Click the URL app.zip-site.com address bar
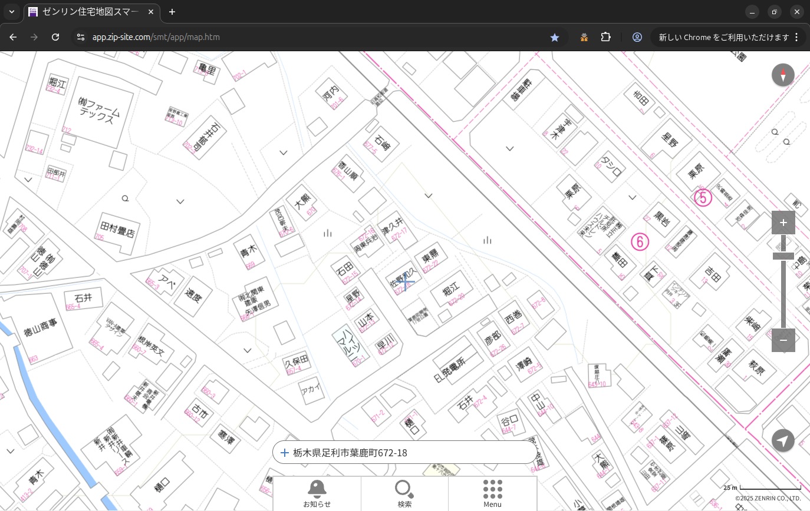The width and height of the screenshot is (810, 511). (156, 37)
